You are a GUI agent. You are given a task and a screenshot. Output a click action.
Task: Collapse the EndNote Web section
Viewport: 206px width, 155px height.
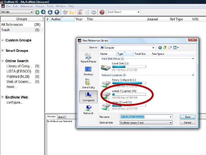(2, 97)
